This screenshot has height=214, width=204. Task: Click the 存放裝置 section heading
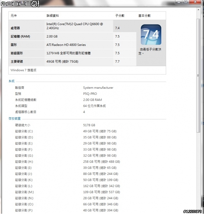(14, 119)
